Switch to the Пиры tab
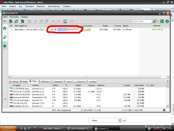The width and height of the screenshot is (174, 131). (33, 81)
